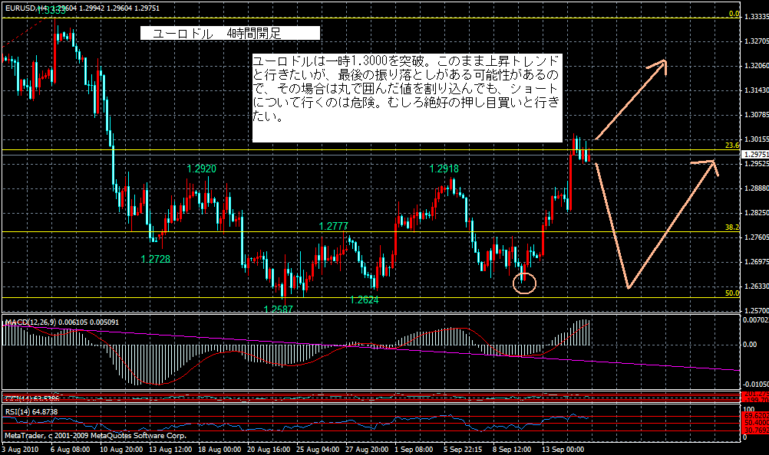Click the EURUSD,H4 chart title quote line
The width and height of the screenshot is (769, 455).
click(82, 8)
